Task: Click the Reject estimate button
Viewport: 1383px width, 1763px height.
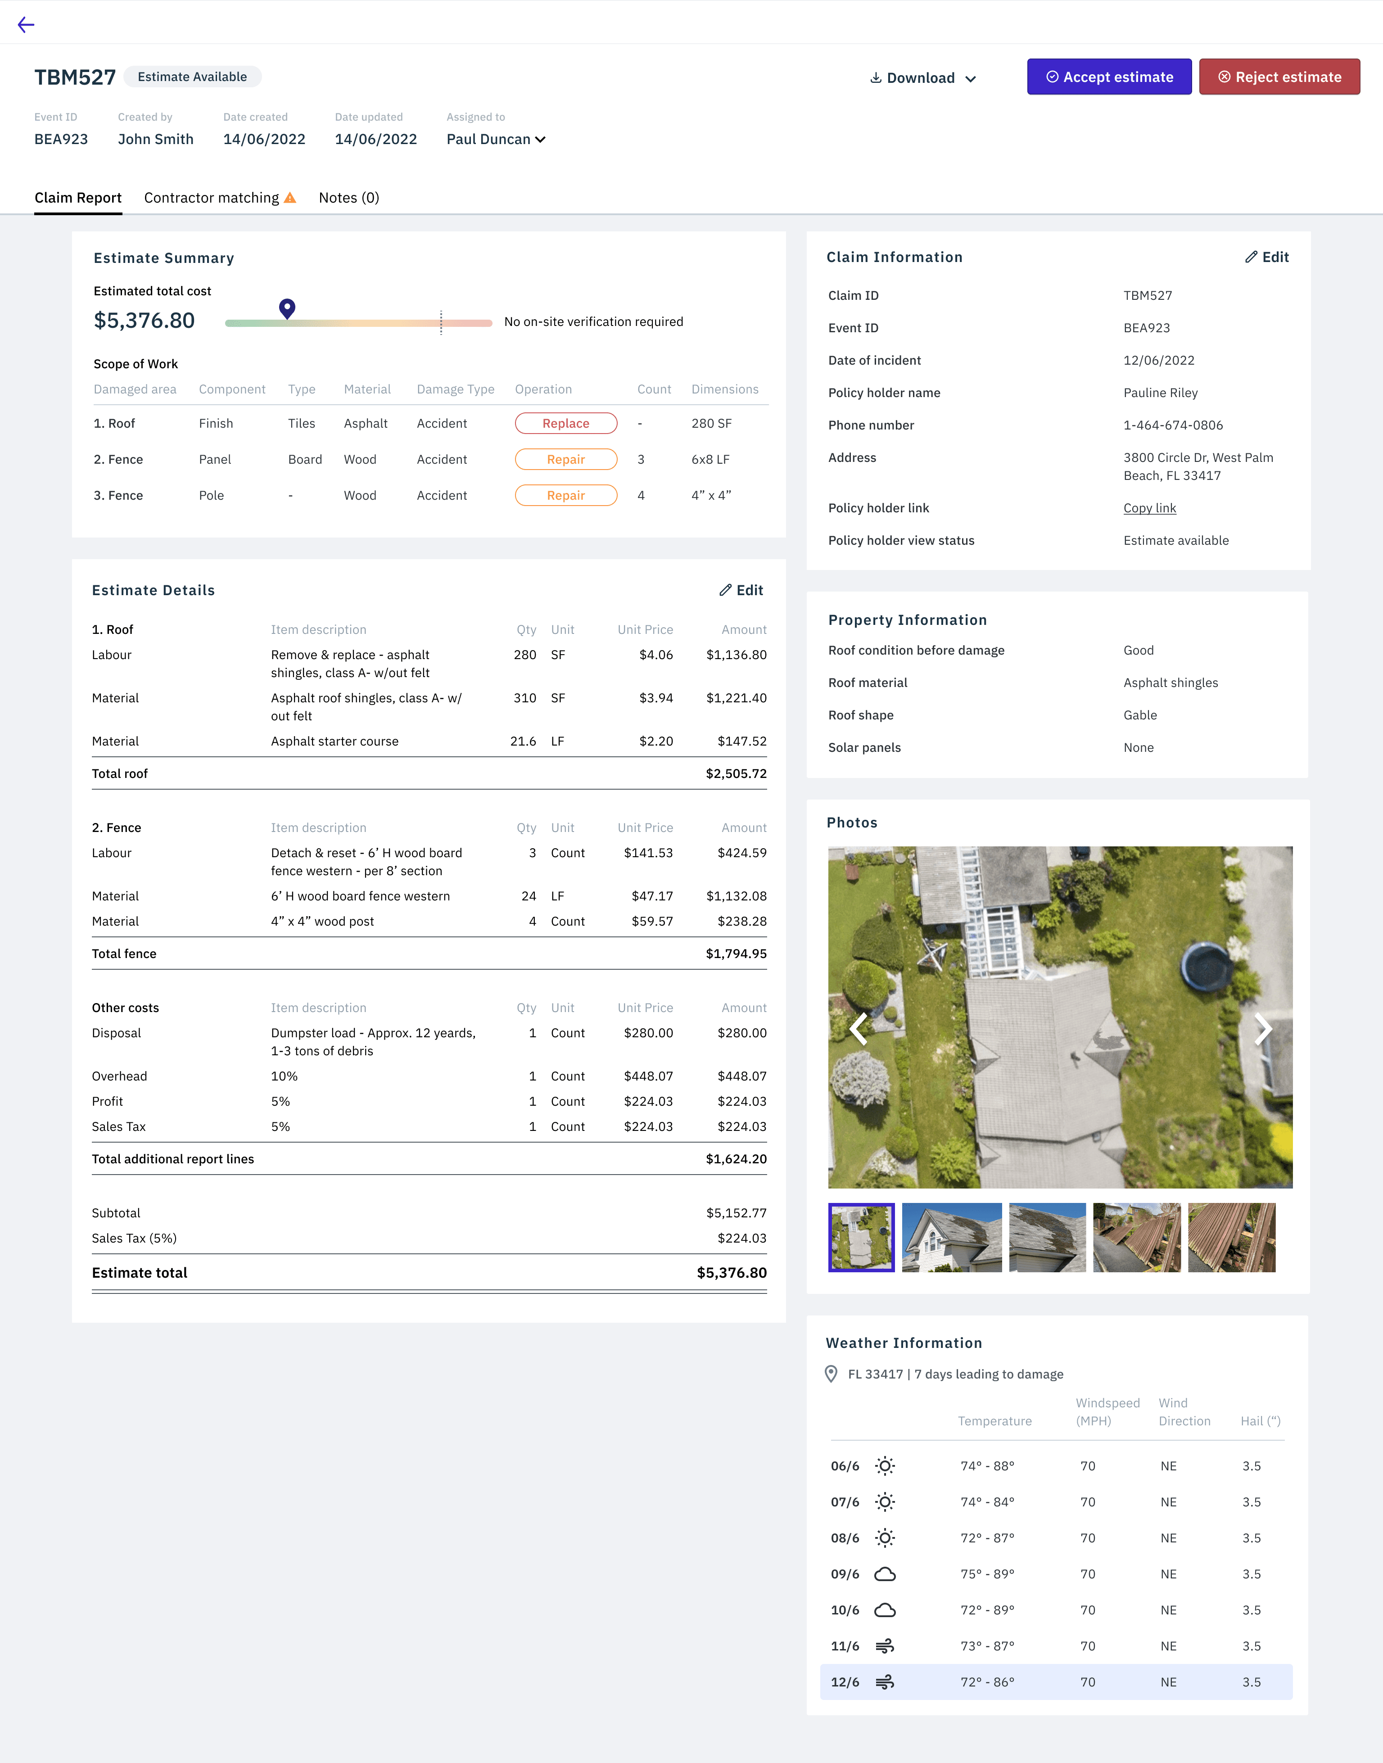Action: [1279, 77]
